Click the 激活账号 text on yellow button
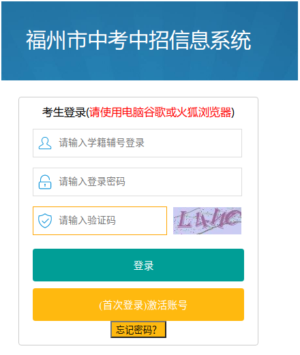Image resolution: width=300 pixels, height=355 pixels. [x=167, y=305]
